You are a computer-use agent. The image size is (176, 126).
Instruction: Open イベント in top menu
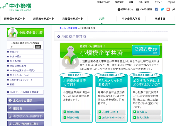(x=158, y=2)
